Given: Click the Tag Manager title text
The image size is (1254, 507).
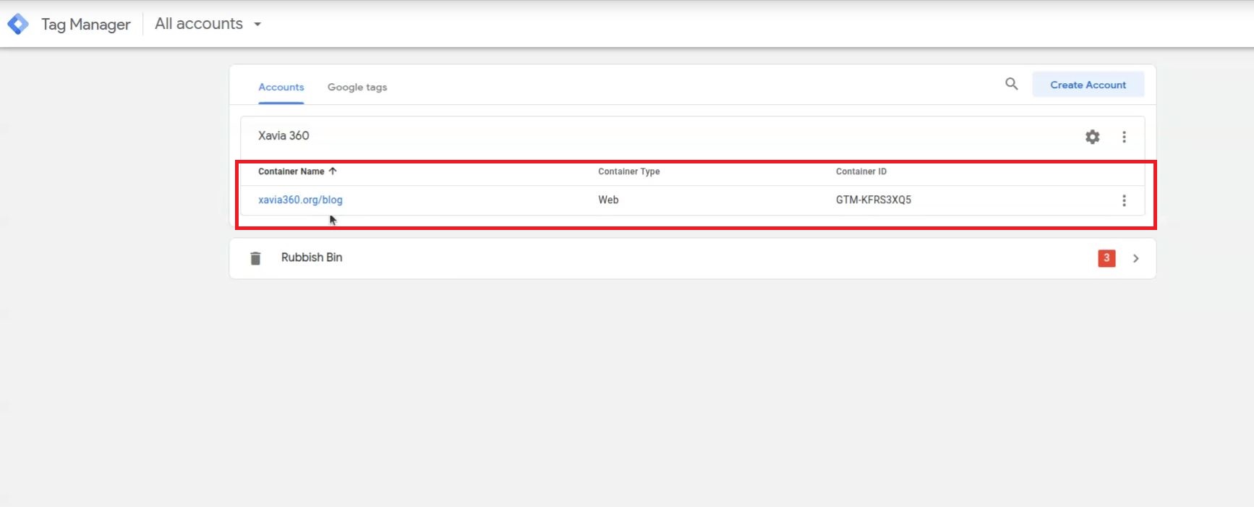Looking at the screenshot, I should [86, 25].
